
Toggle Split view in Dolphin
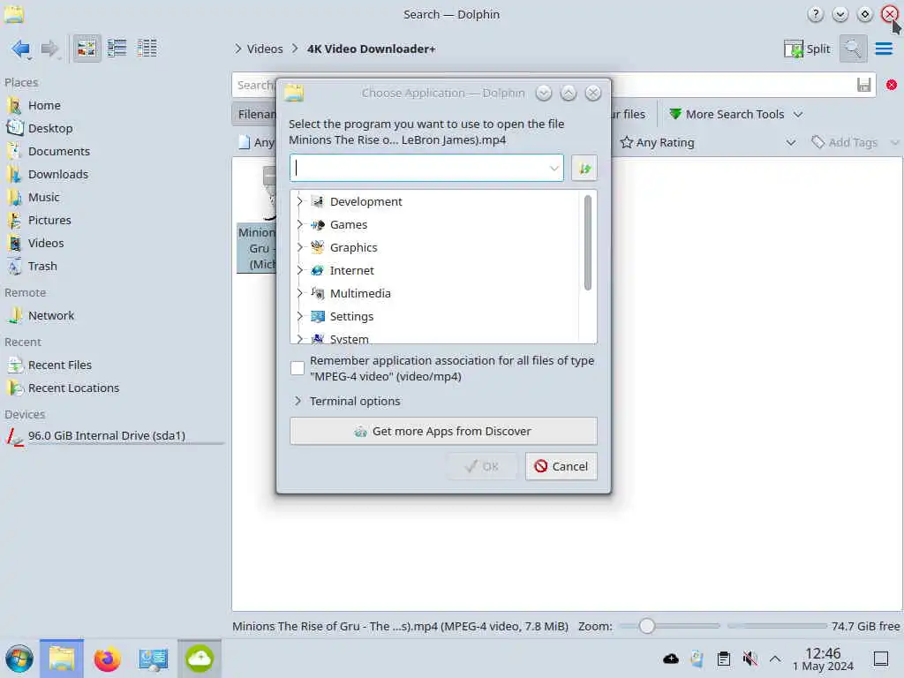tap(807, 49)
